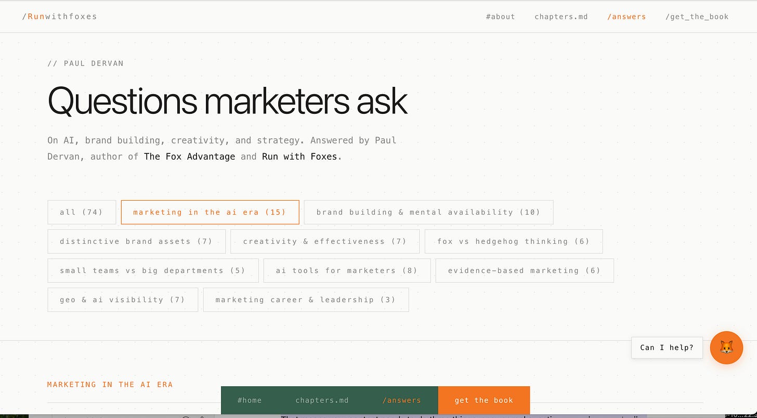757x418 pixels.
Task: Select fox vs hedgehog thinking filter
Action: pyautogui.click(x=514, y=241)
